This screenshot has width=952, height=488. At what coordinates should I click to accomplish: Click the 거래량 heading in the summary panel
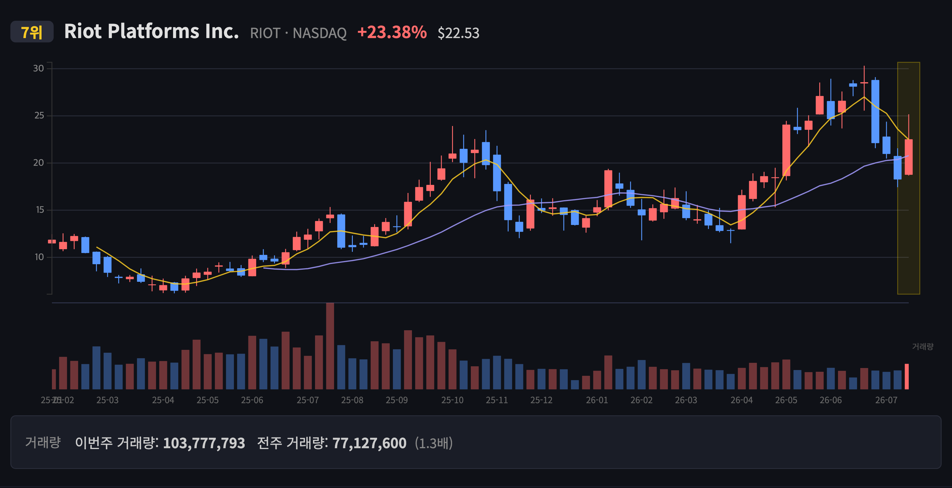pos(43,442)
